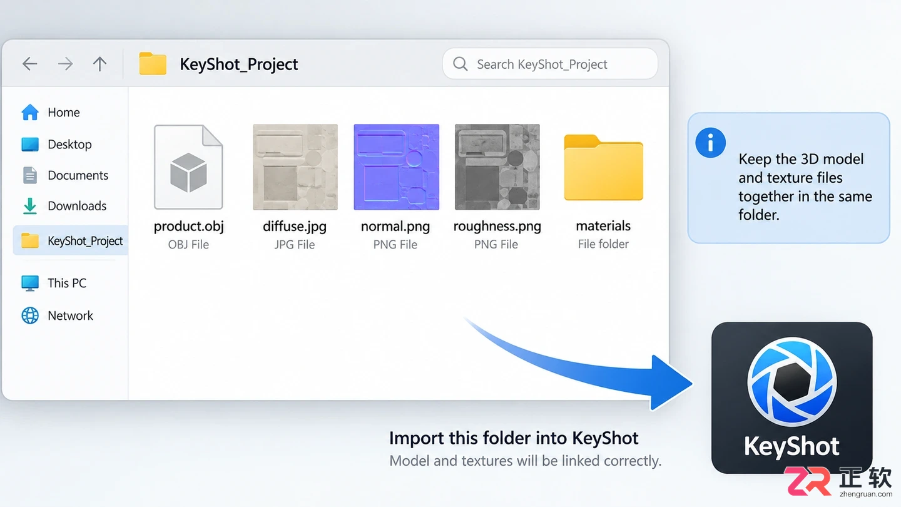Open Desktop in the sidebar

pyautogui.click(x=57, y=145)
